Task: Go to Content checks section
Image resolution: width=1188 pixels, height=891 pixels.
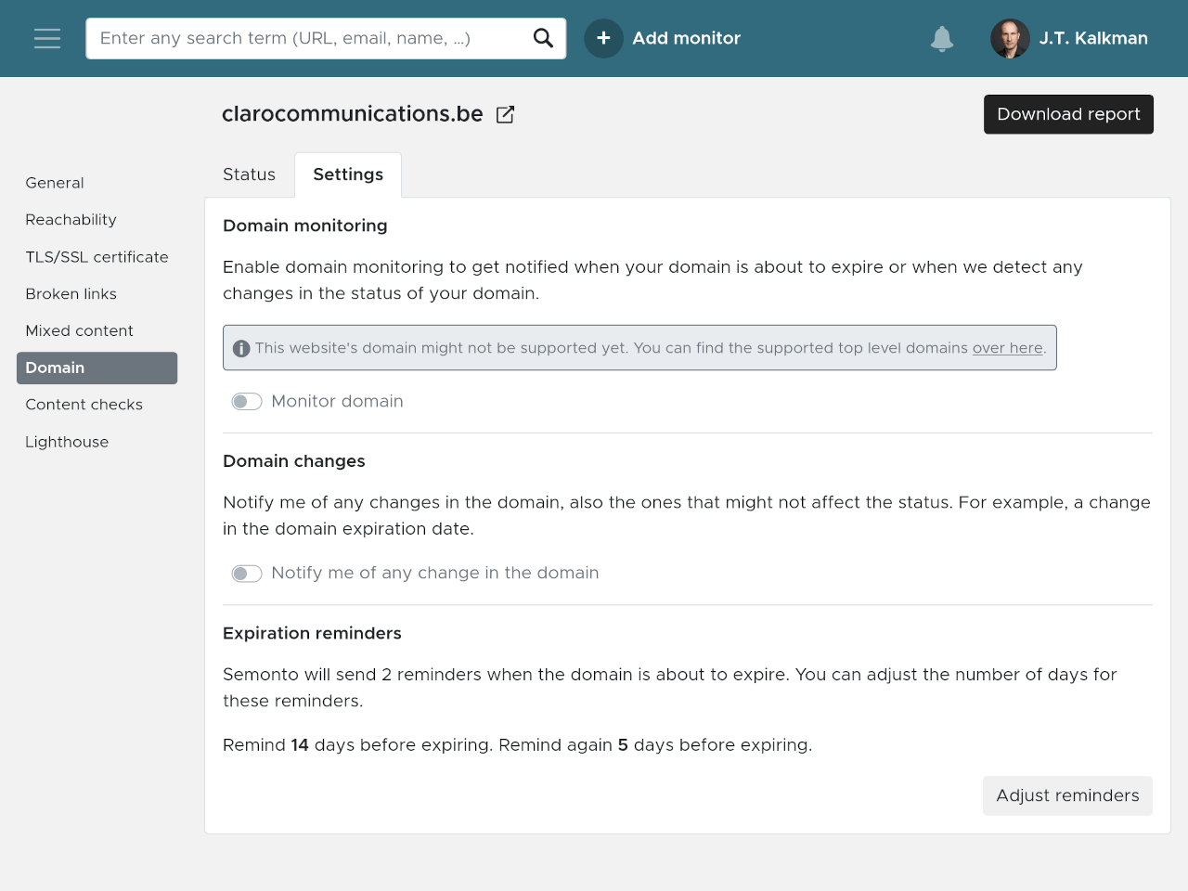Action: [x=84, y=405]
